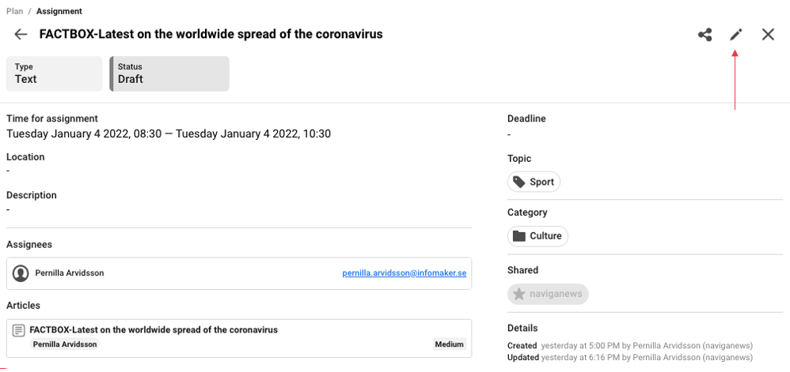
Task: Click the Medium priority badge
Action: pyautogui.click(x=449, y=344)
